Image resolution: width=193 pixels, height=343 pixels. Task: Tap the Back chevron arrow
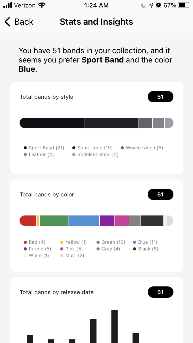click(x=8, y=22)
